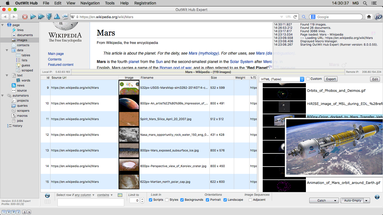
Task: Select the Korolev crater image thumbnail
Action: coord(129,166)
